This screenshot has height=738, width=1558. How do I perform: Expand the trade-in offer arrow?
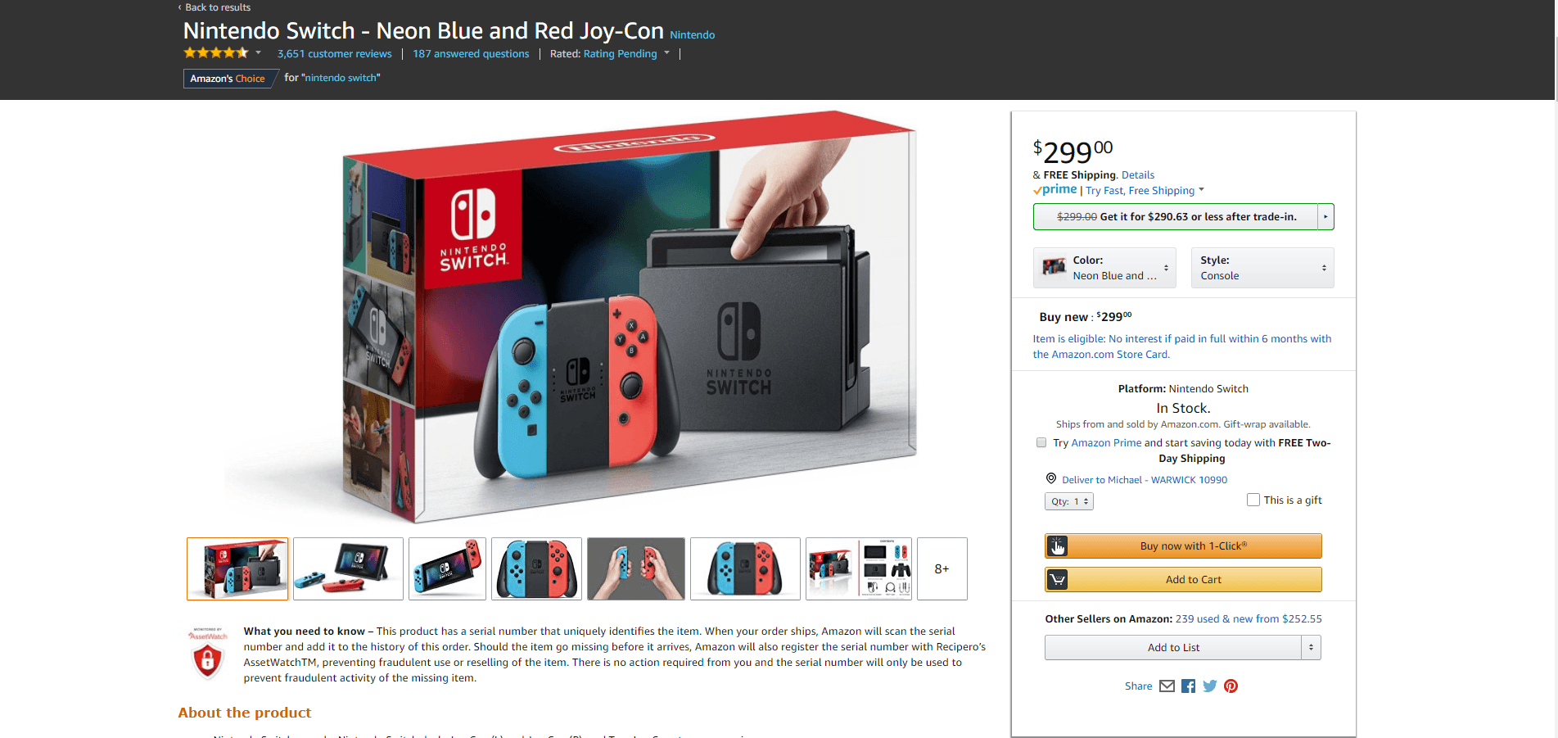[x=1325, y=217]
